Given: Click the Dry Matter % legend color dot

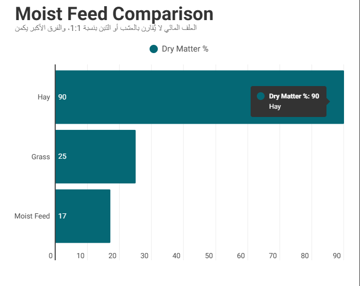Looking at the screenshot, I should (x=153, y=49).
